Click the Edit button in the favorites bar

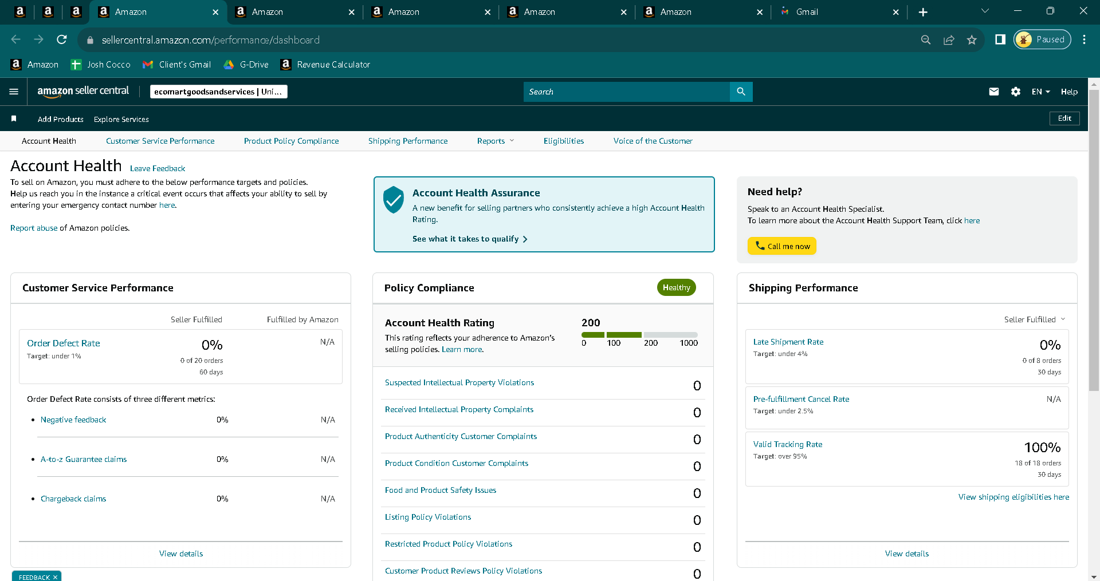click(x=1064, y=118)
